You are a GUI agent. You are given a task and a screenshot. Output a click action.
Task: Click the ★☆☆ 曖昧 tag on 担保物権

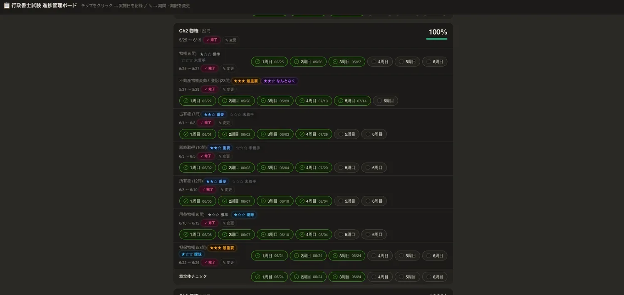coord(192,254)
